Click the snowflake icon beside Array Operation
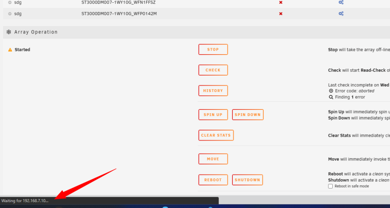390x208 pixels. 9,32
